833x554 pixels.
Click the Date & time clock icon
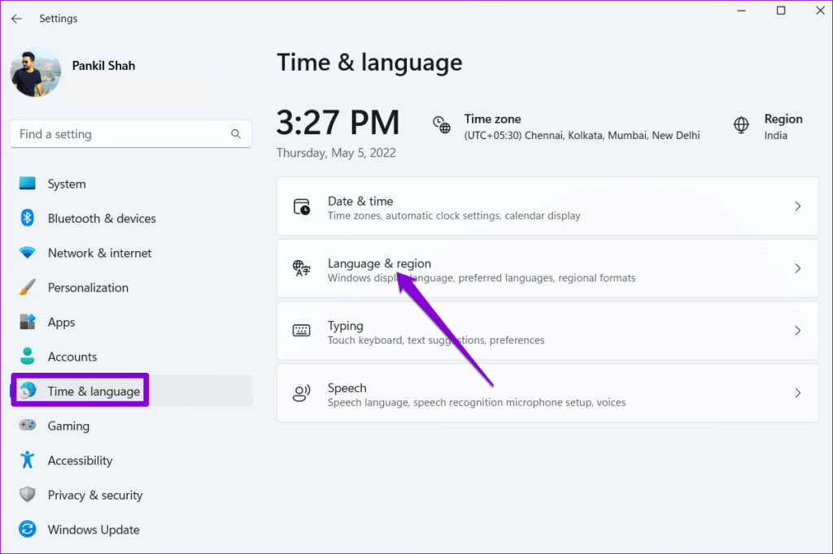click(301, 206)
